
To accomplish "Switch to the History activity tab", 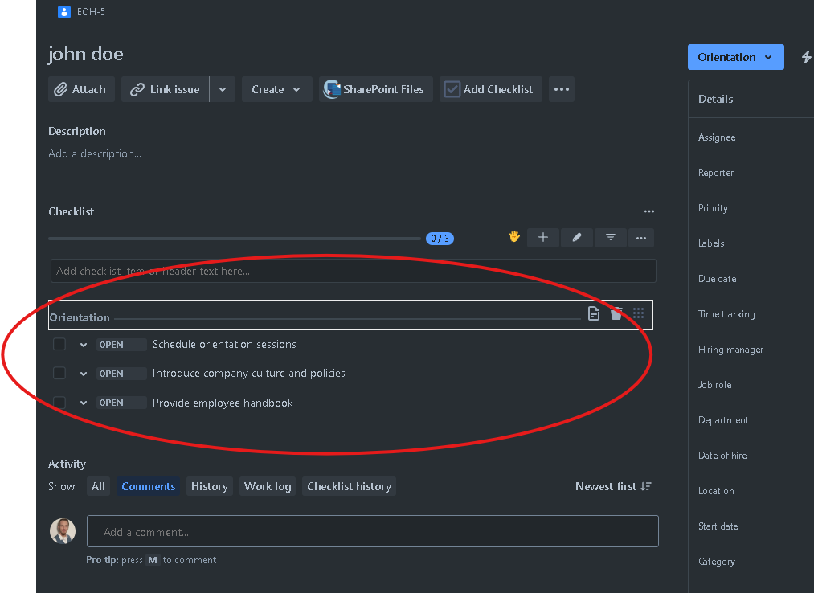I will tap(209, 487).
